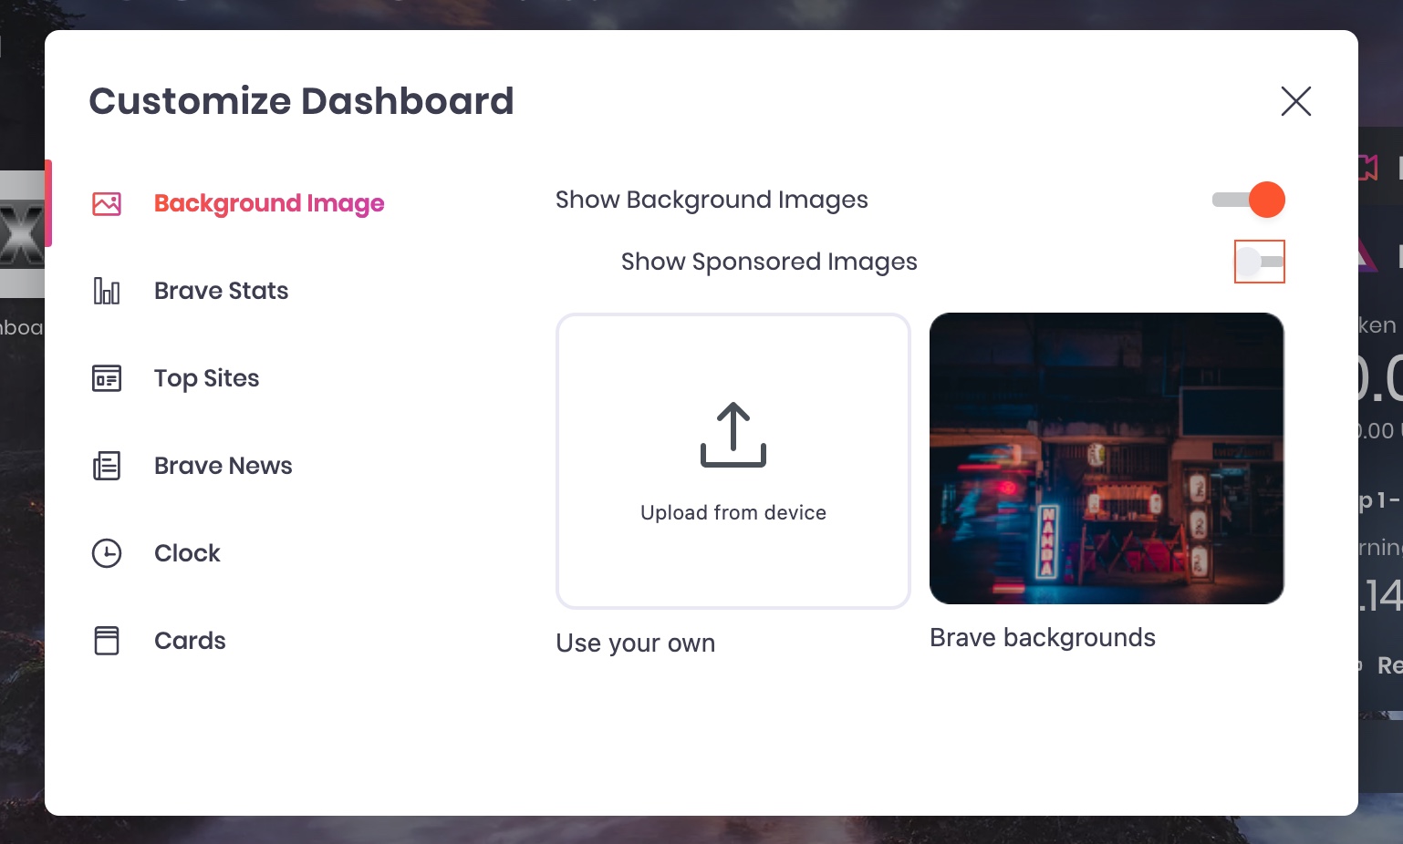Click the Cards icon in sidebar
This screenshot has width=1403, height=844.
(x=107, y=641)
